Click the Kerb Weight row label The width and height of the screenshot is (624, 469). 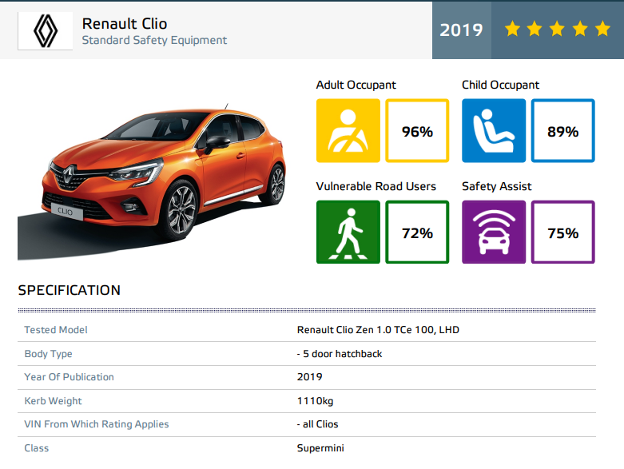53,400
